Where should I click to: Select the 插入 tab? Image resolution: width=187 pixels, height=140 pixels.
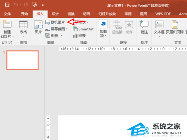tap(40, 14)
